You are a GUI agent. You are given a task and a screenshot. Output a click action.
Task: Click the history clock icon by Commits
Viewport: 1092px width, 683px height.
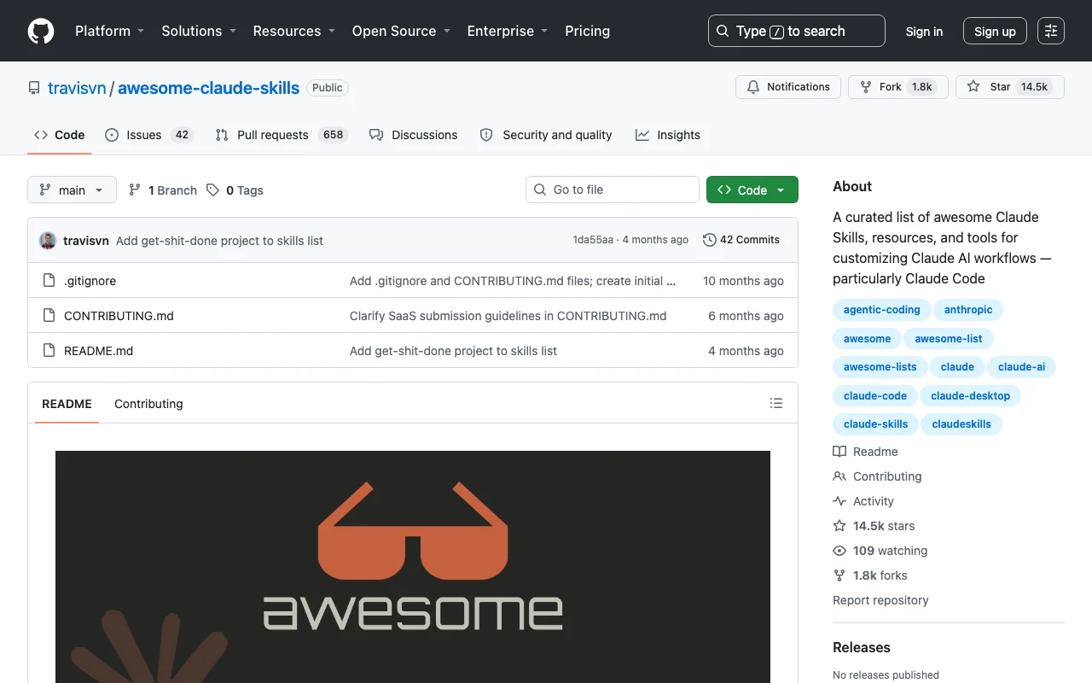point(709,240)
